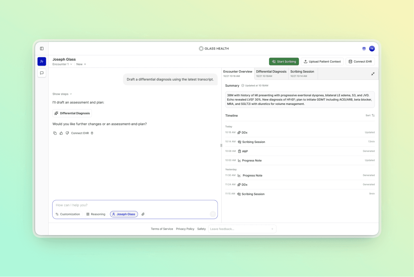The height and width of the screenshot is (277, 414).
Task: Expand Show steps
Action: pos(62,94)
